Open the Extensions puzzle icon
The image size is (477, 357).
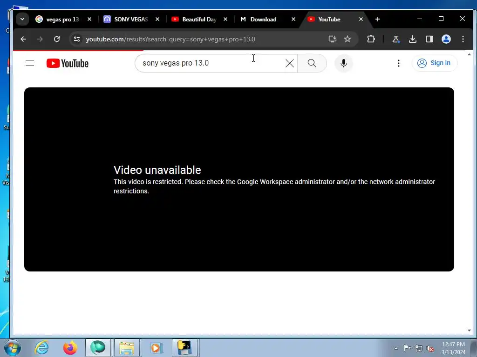(x=371, y=39)
